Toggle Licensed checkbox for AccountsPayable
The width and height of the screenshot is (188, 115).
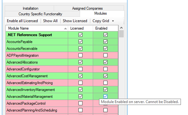coord(80,42)
